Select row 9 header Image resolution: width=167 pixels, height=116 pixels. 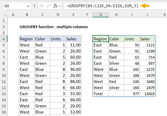point(4,69)
